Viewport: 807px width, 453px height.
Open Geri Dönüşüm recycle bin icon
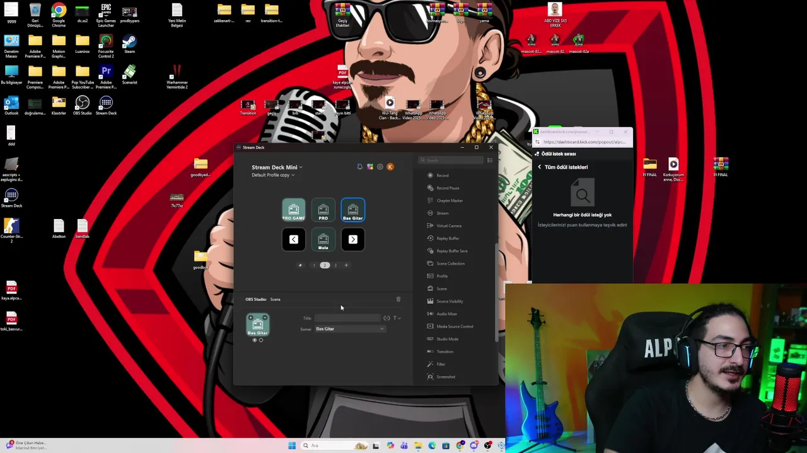point(35,16)
